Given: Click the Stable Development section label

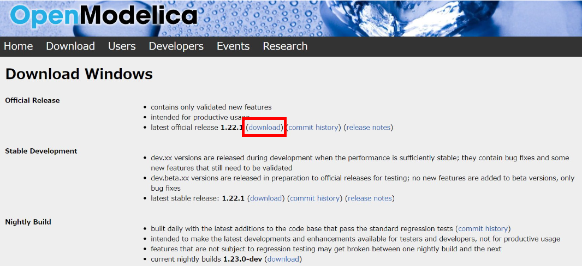Looking at the screenshot, I should click(x=41, y=151).
